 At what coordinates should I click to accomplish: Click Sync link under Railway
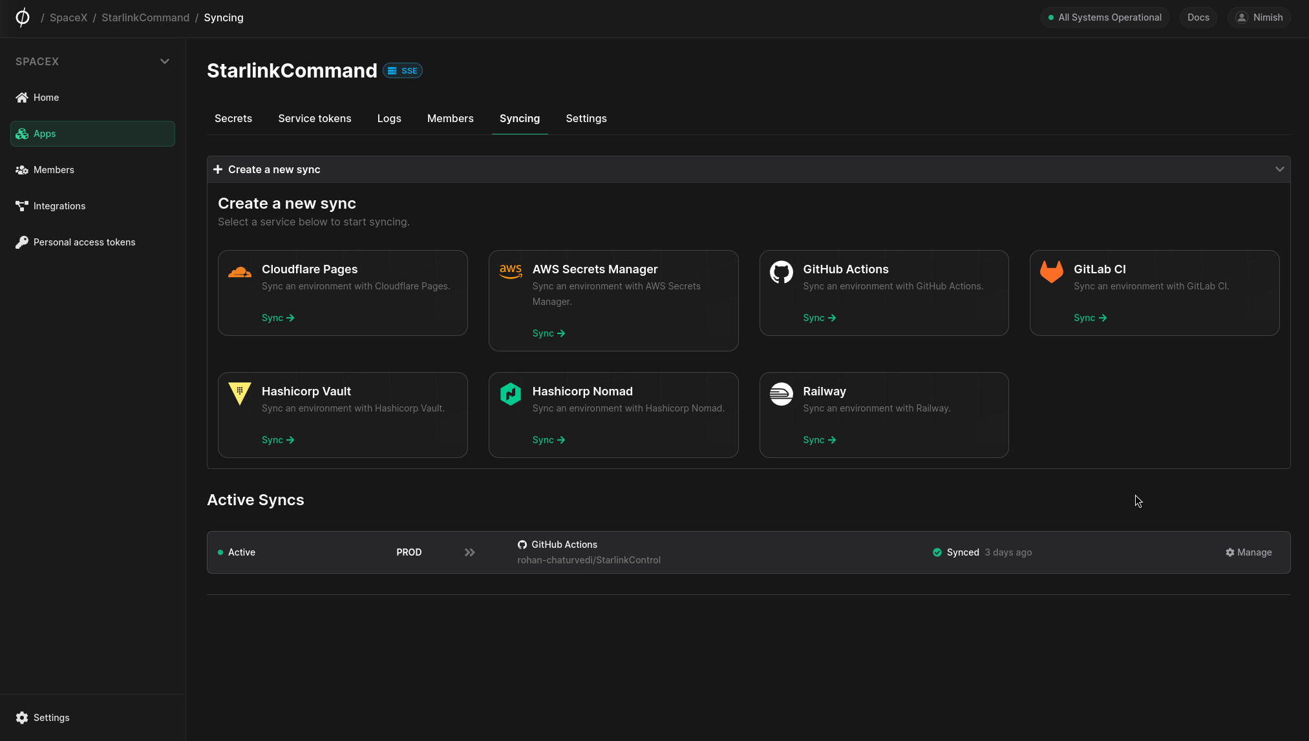point(819,440)
